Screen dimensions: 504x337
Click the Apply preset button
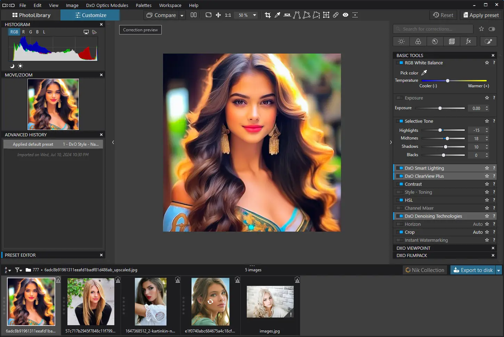(x=481, y=15)
